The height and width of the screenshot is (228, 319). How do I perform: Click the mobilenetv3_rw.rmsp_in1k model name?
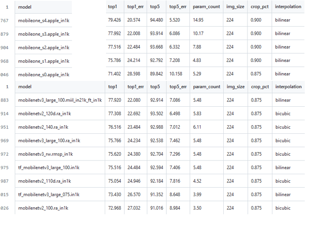46,154
